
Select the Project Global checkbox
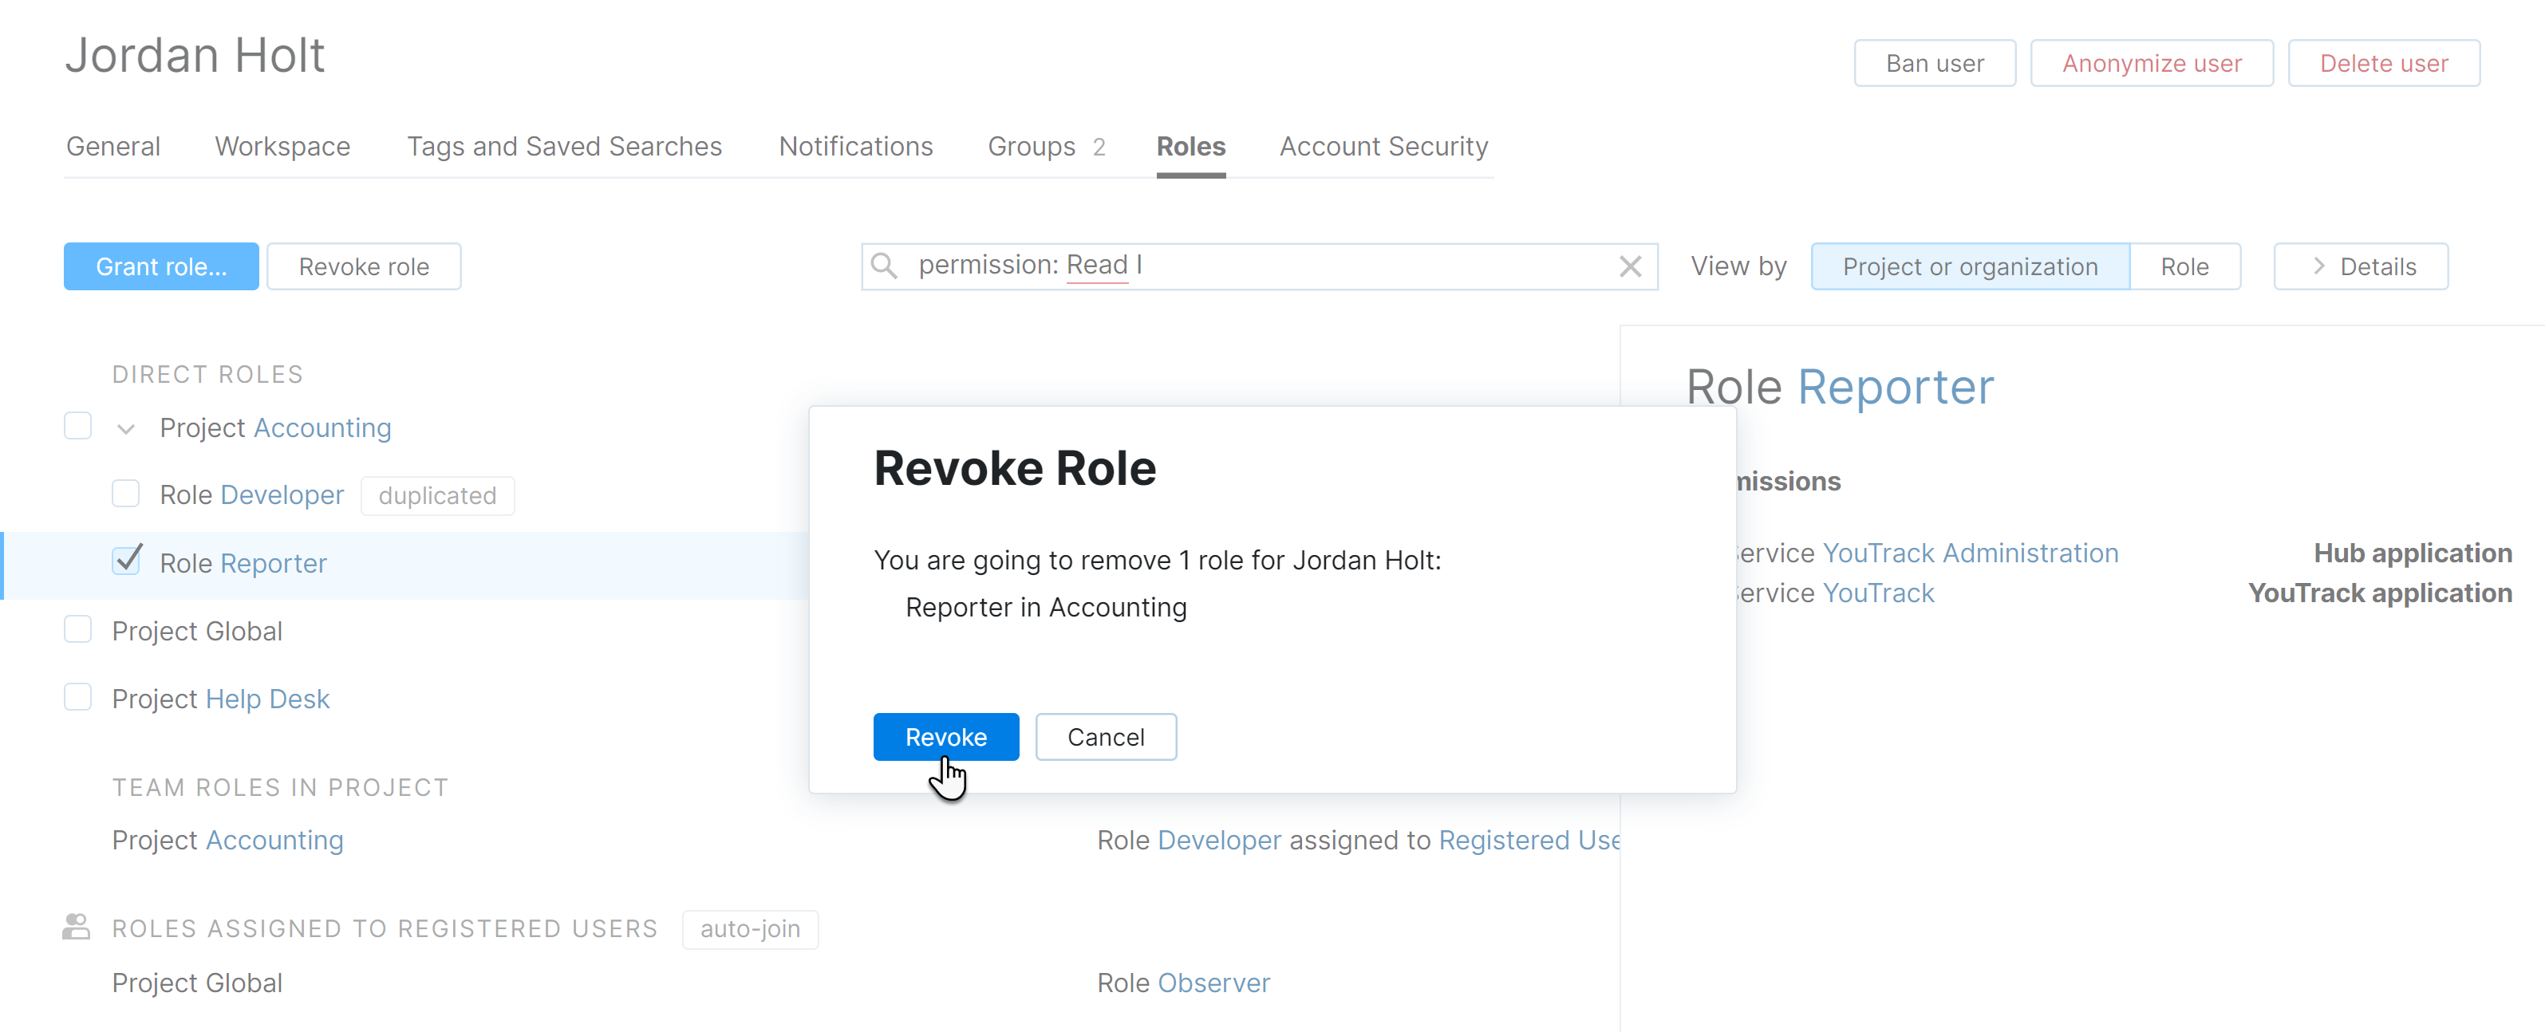pos(78,629)
